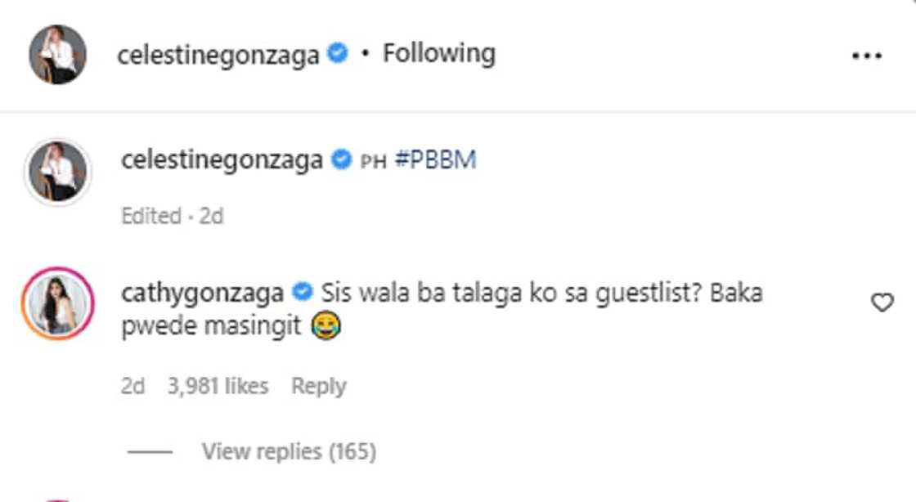This screenshot has width=916, height=502.
Task: Click the Following button in the header
Action: coord(438,54)
